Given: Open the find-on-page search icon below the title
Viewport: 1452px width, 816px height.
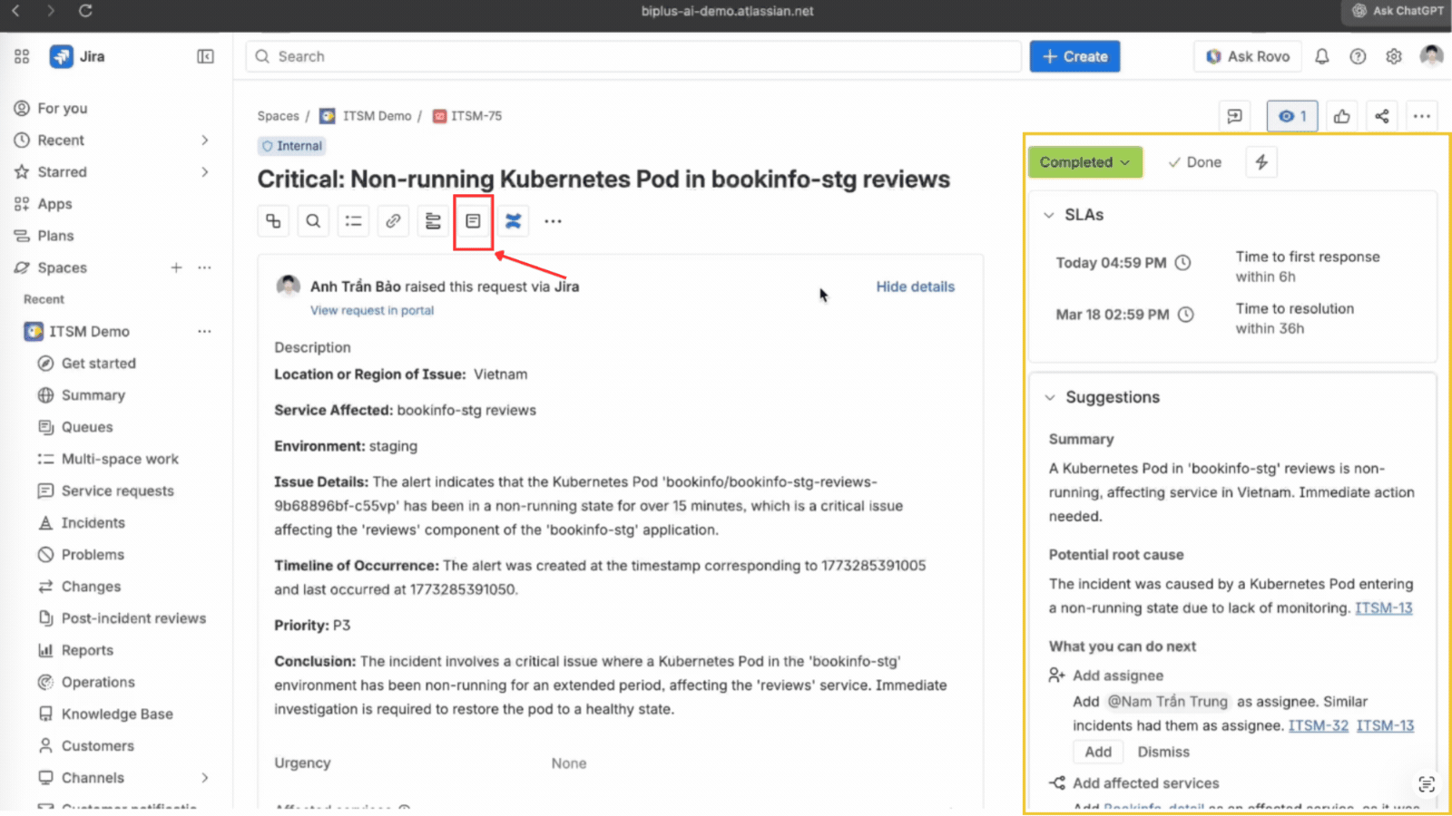Looking at the screenshot, I should click(313, 220).
